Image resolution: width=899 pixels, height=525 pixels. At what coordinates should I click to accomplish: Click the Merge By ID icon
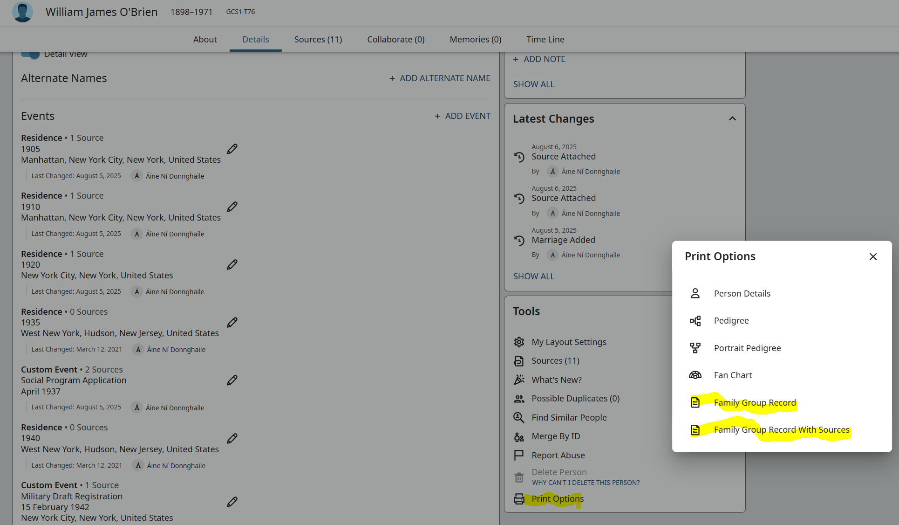click(519, 437)
